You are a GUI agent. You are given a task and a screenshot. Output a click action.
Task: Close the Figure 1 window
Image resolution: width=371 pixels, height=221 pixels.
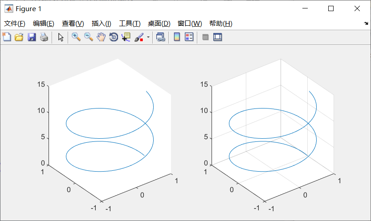357,8
